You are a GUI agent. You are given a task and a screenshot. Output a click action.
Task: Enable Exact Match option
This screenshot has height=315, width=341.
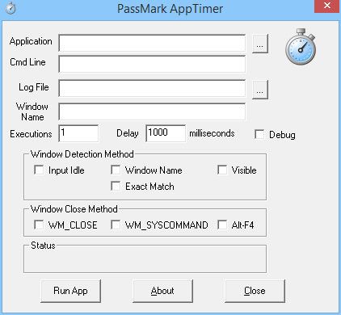116,186
